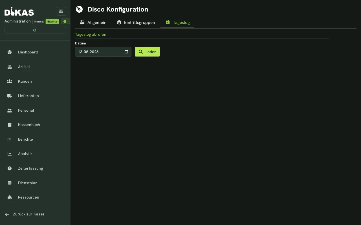Image resolution: width=361 pixels, height=225 pixels.
Task: Click the Lieferanten truck icon
Action: click(10, 96)
